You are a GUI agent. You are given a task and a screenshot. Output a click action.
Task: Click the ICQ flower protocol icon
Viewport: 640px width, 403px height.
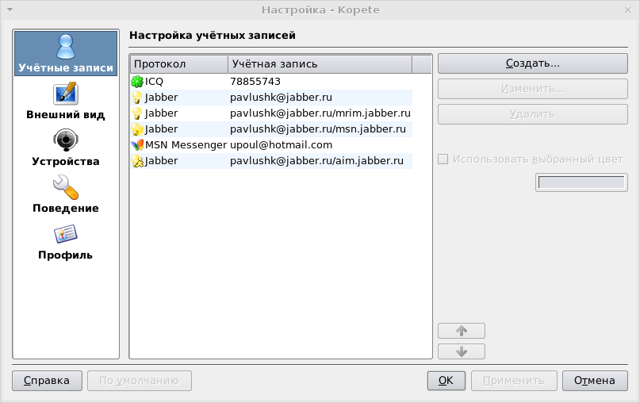137,82
